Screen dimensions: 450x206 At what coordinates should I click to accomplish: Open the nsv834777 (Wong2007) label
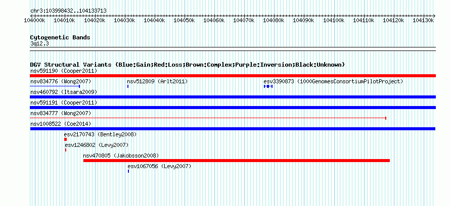61,114
